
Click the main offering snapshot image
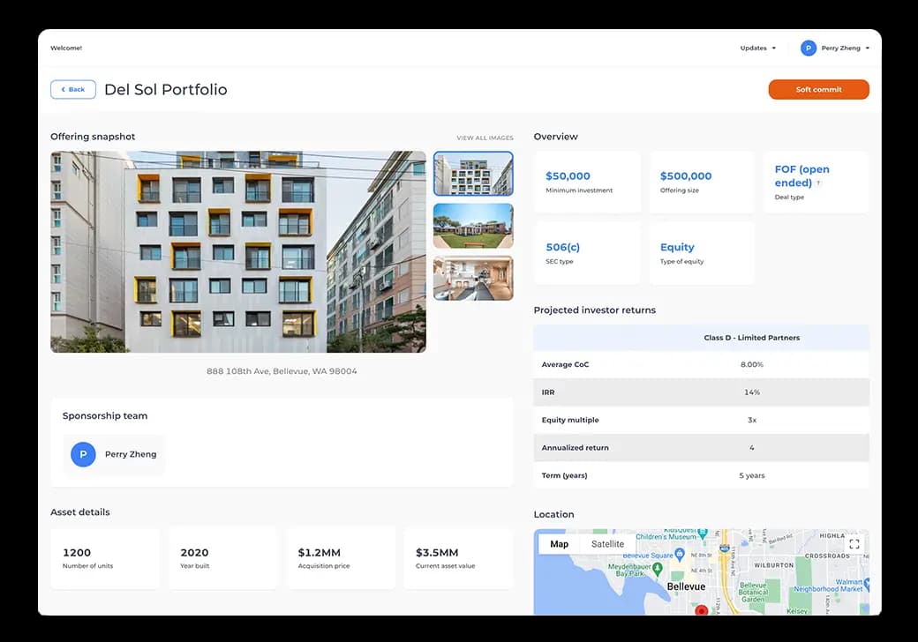tap(238, 252)
